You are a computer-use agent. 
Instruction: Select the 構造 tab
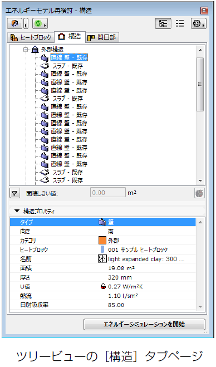click(x=70, y=37)
